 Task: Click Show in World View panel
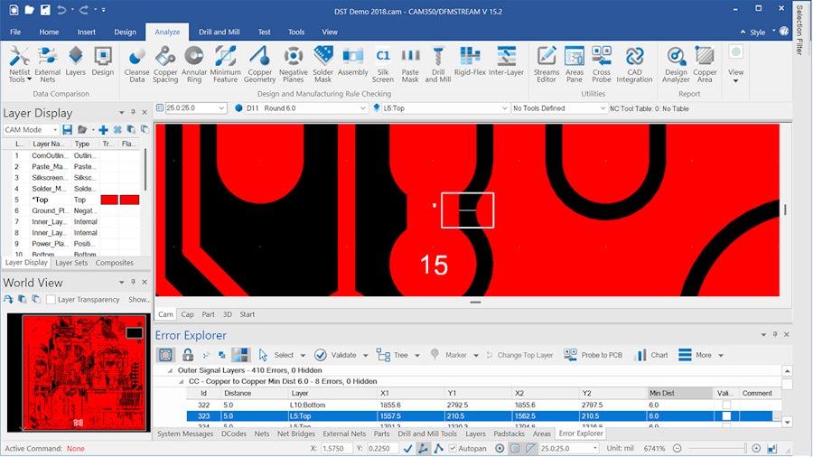tap(139, 300)
